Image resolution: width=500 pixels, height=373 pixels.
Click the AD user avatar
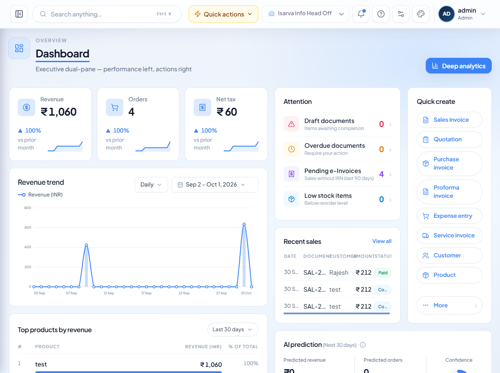click(447, 14)
